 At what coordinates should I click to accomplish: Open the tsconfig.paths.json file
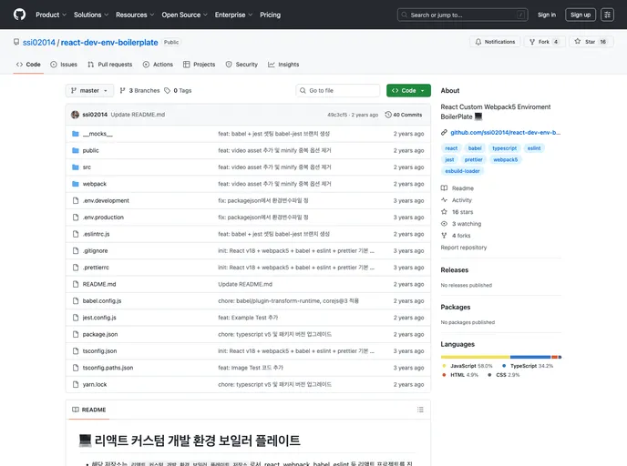click(108, 368)
